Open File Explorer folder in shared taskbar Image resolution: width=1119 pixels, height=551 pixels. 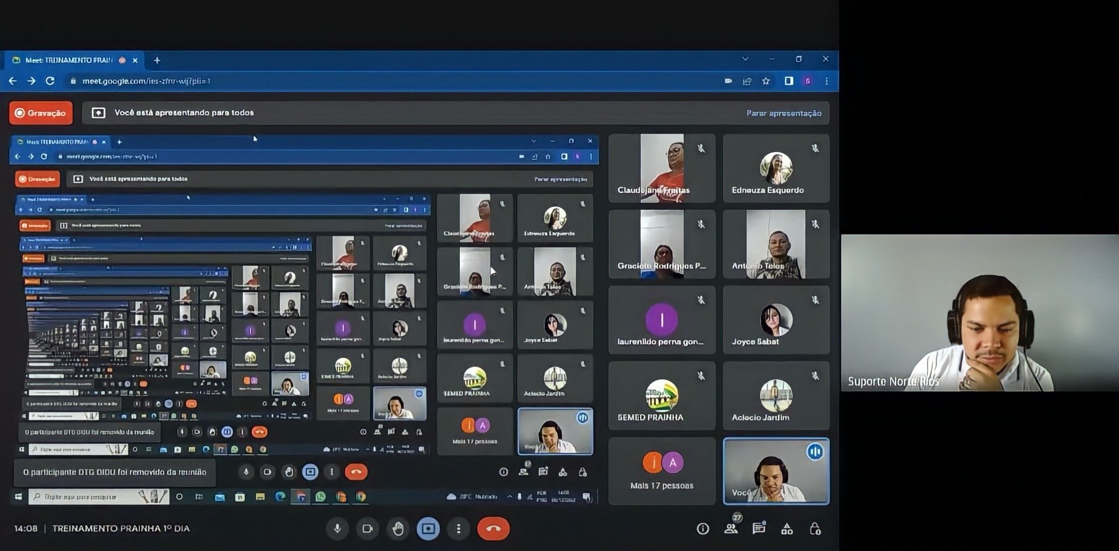pyautogui.click(x=260, y=497)
